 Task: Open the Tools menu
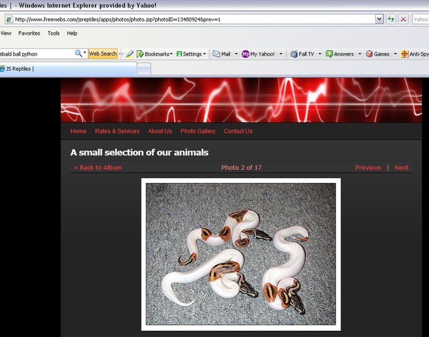coord(53,33)
